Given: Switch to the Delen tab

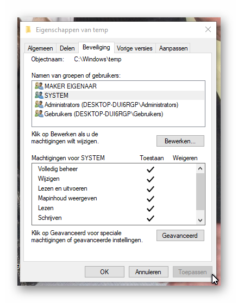Looking at the screenshot, I should click(x=67, y=48).
